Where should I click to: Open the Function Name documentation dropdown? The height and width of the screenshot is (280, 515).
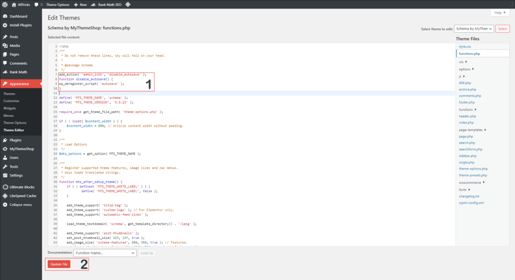tap(105, 253)
